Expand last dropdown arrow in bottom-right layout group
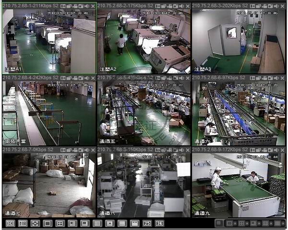This screenshot has height=230, width=288. click(x=283, y=223)
